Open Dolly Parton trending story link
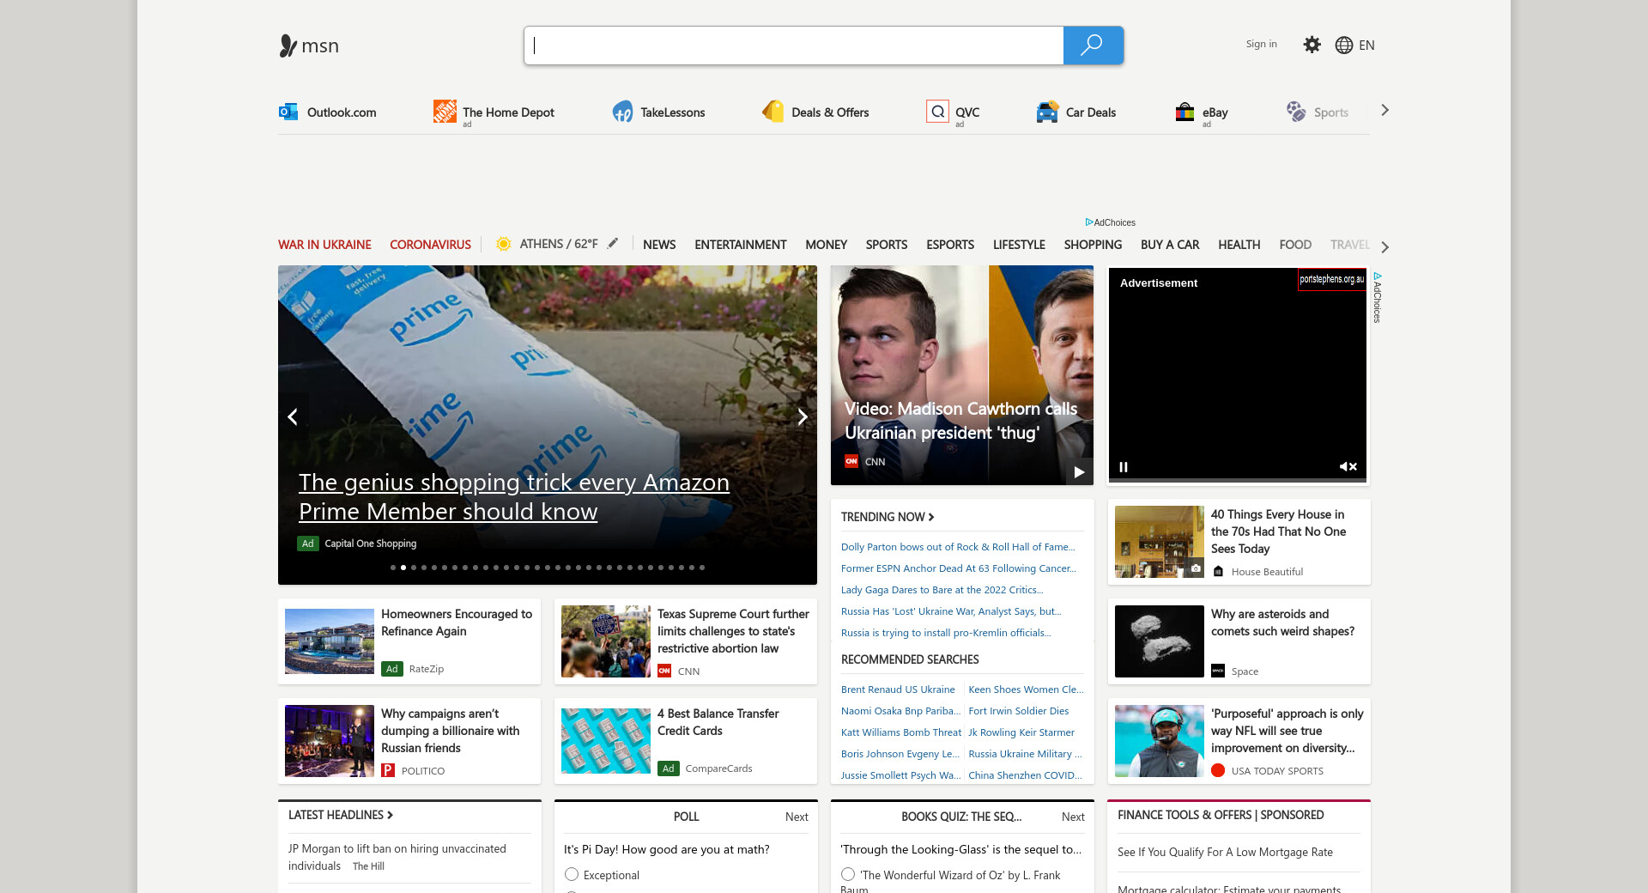This screenshot has height=893, width=1648. 957,547
